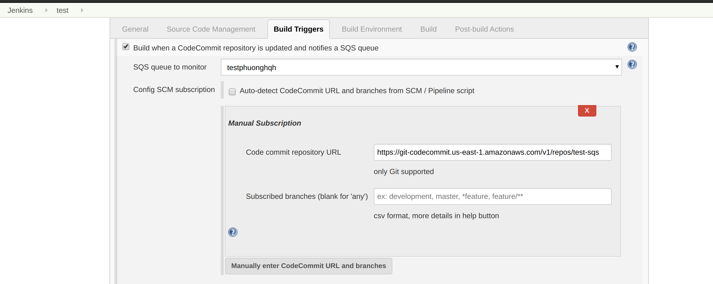This screenshot has width=713, height=284.
Task: Click breadcrumb arrow after test
Action: (82, 10)
